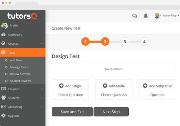Image resolution: width=180 pixels, height=126 pixels.
Task: Jump to step 3 in progress bar
Action: 125,41
